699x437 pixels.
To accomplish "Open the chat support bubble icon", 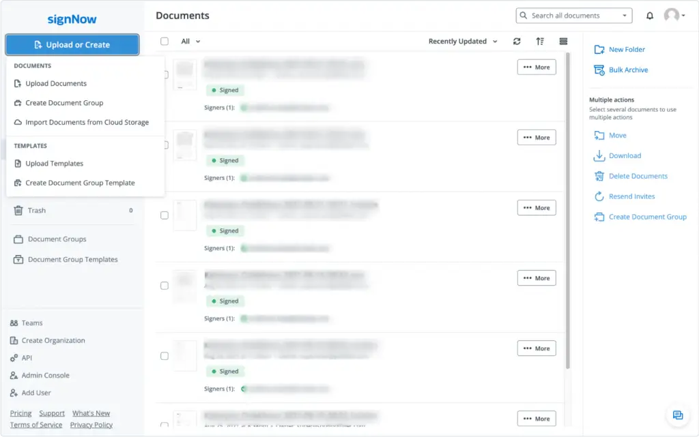I will 678,415.
